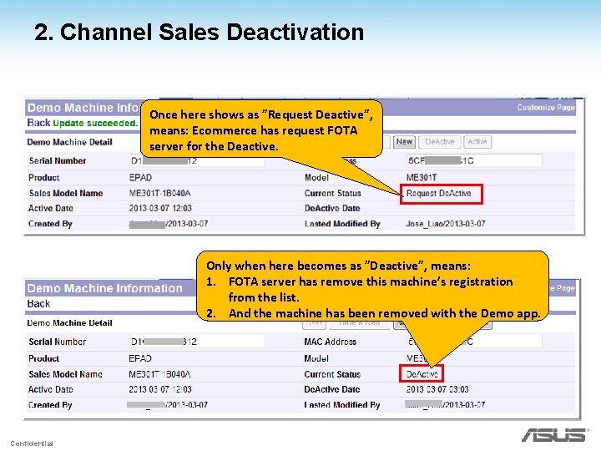Click the Back link beside 'Update succeeded.'

pos(38,123)
